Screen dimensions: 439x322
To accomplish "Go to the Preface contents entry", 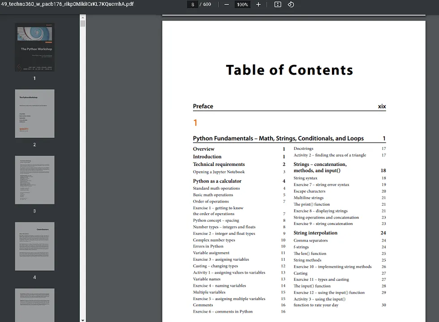I will tap(203, 106).
